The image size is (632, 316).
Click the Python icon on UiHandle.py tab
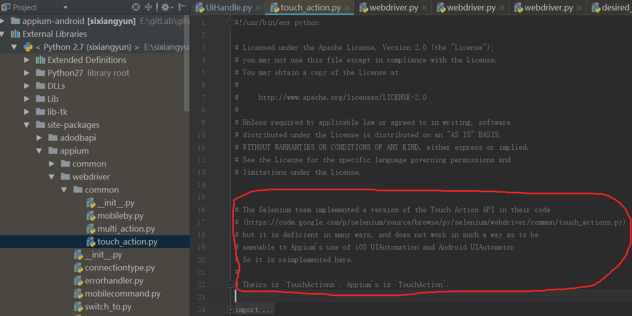click(x=200, y=7)
